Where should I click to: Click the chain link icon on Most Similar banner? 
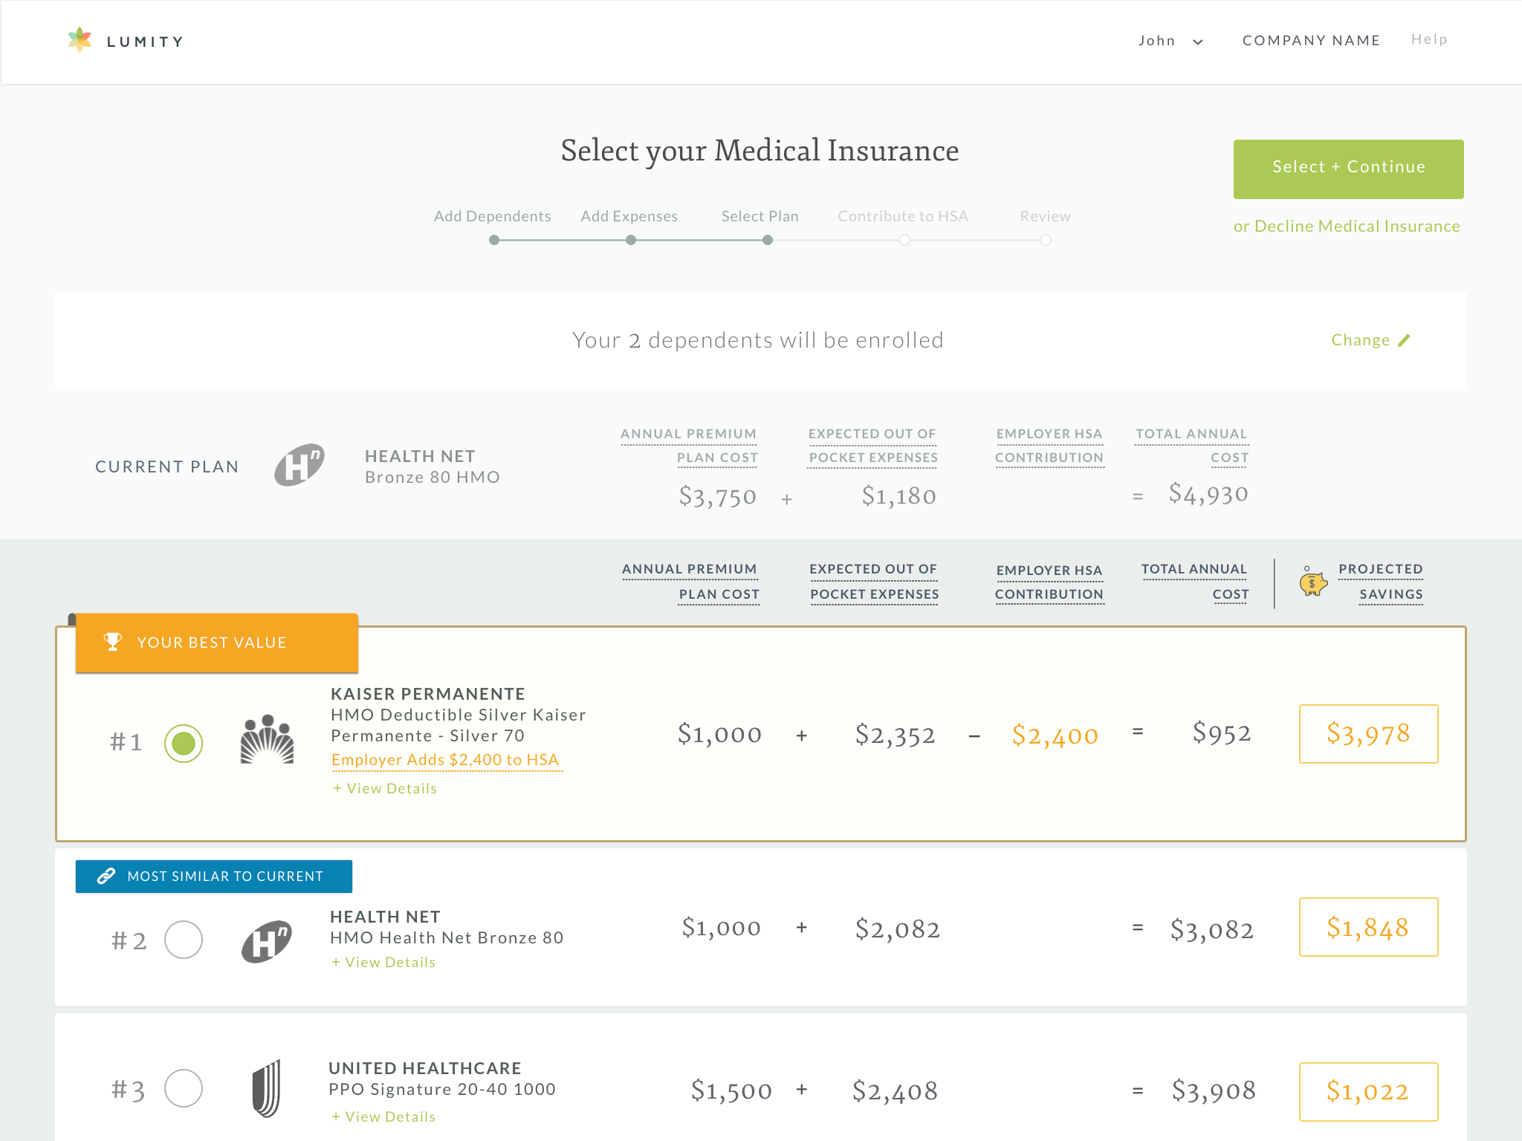tap(106, 877)
